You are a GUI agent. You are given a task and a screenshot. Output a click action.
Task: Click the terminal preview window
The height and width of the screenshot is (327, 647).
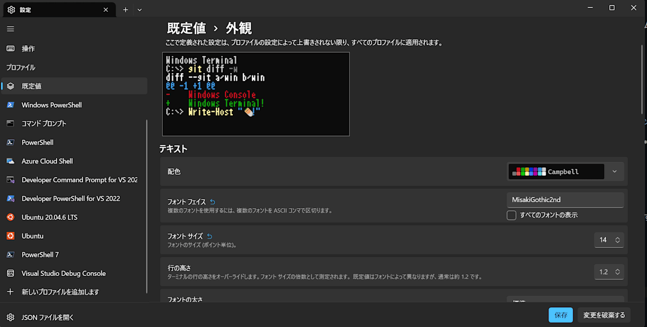[x=256, y=94]
